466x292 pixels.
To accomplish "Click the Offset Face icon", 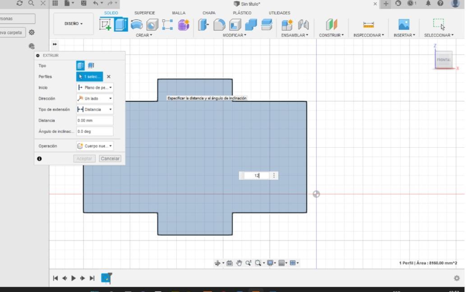I will tap(267, 25).
